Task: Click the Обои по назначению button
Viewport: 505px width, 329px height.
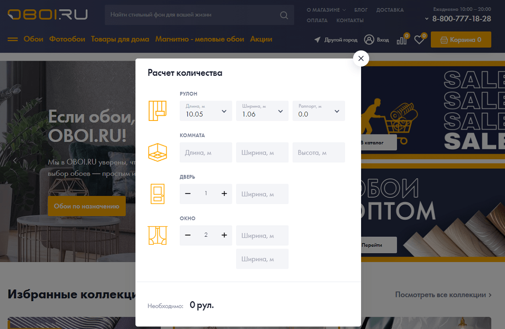Action: pos(87,206)
